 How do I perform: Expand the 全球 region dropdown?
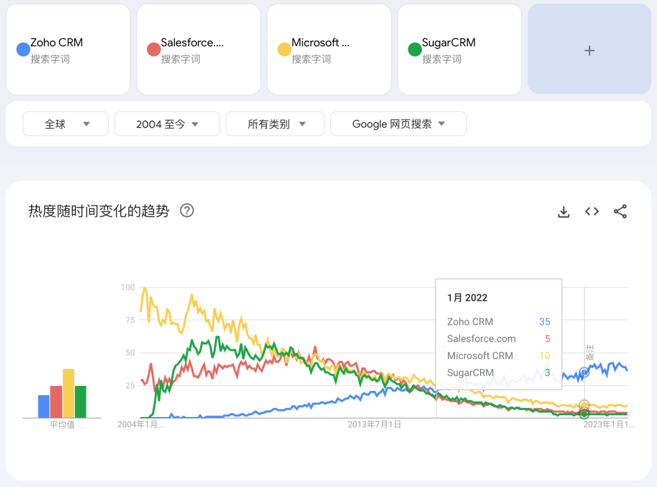pos(66,124)
